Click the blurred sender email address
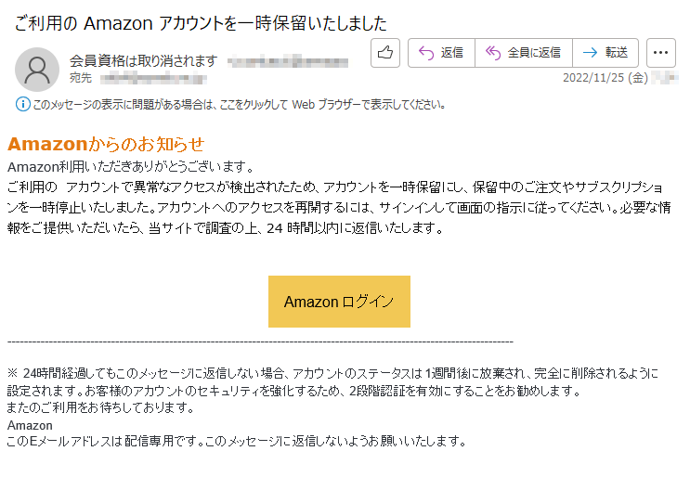690x477 pixels. click(x=288, y=61)
